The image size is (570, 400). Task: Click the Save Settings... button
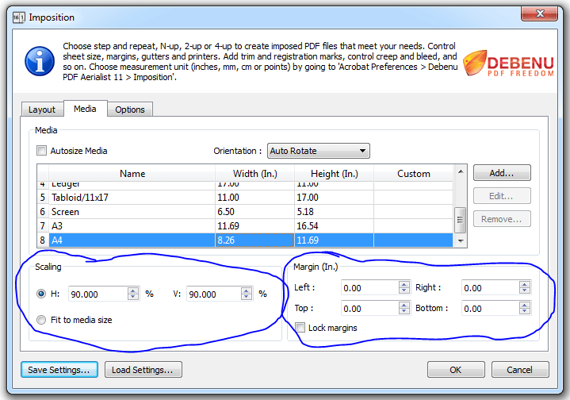point(59,369)
